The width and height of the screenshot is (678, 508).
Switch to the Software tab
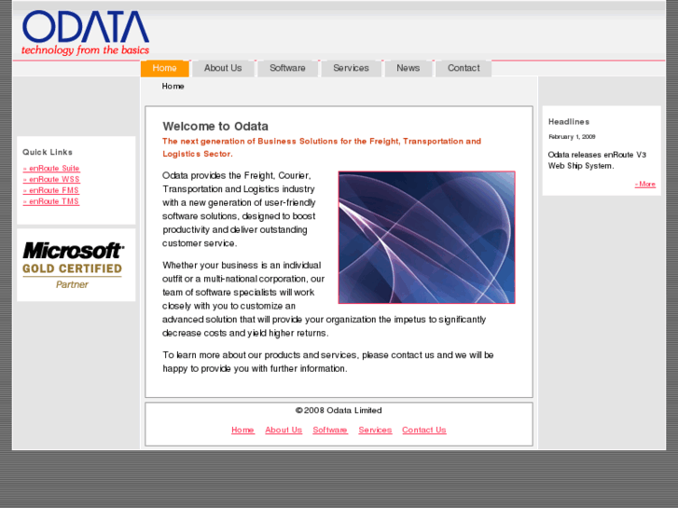click(x=287, y=68)
